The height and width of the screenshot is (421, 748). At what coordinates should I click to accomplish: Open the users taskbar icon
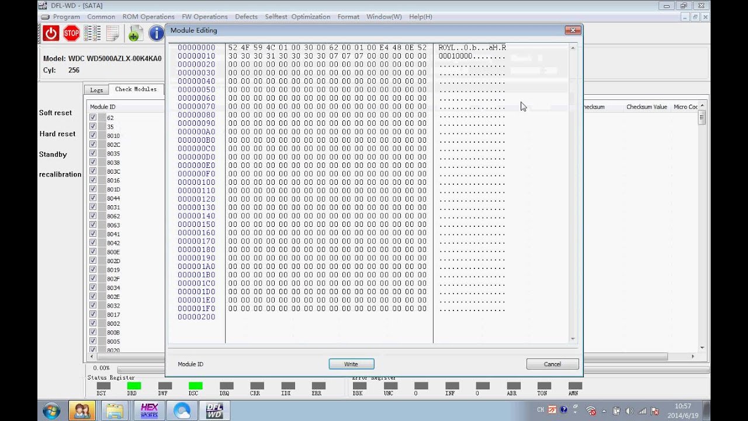tap(82, 411)
